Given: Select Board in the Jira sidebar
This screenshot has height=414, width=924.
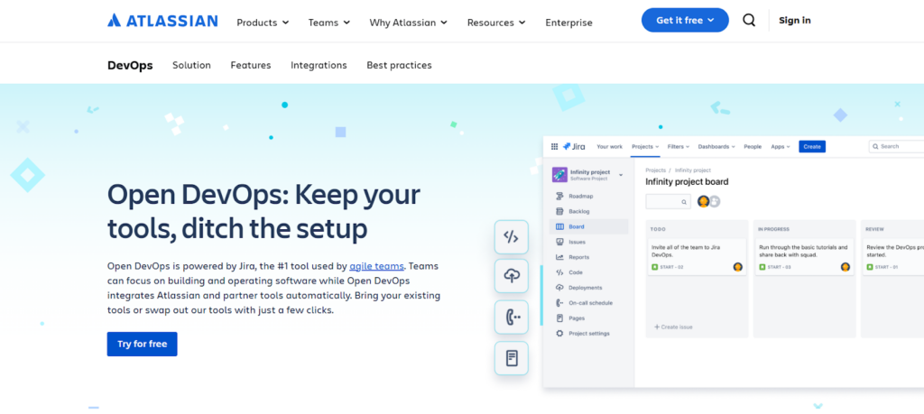Looking at the screenshot, I should 588,226.
